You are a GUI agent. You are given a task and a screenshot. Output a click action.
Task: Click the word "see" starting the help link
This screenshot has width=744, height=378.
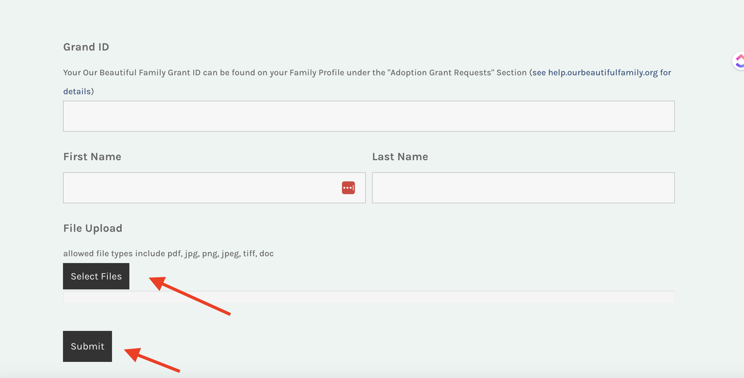coord(539,73)
